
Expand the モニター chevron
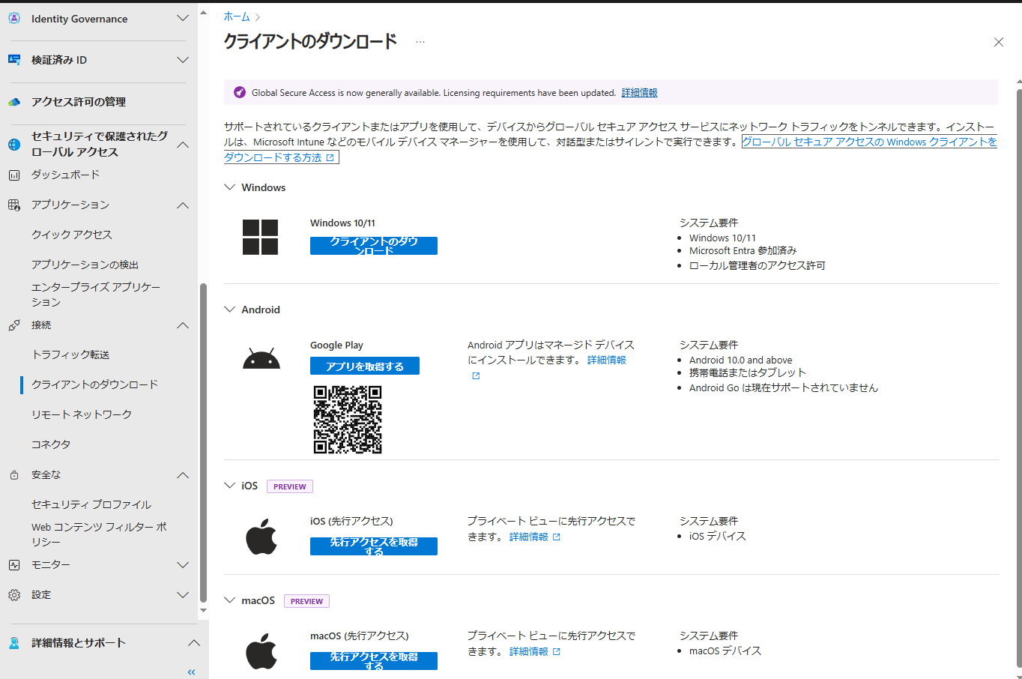pyautogui.click(x=183, y=565)
